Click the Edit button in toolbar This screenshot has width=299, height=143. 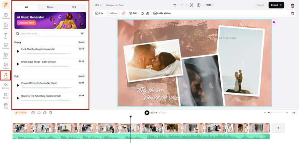tap(133, 13)
